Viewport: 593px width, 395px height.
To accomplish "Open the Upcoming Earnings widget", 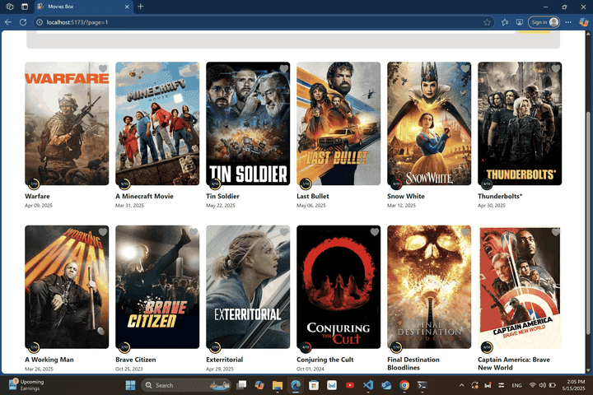I will pos(26,385).
